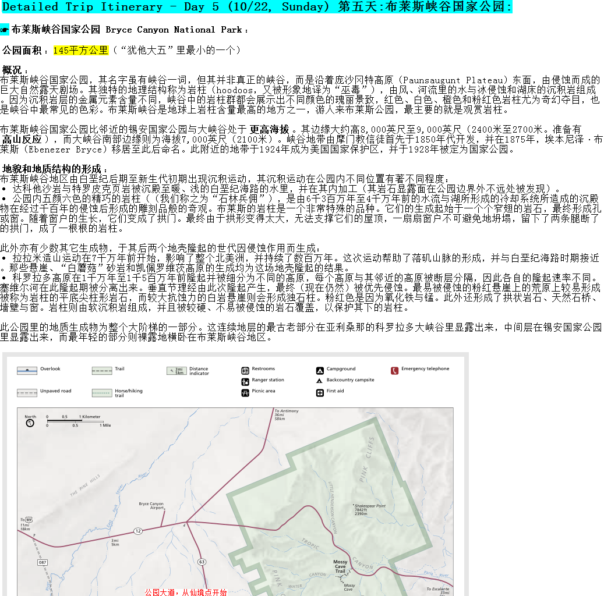This screenshot has width=604, height=596.
Task: Click the Campground tent legend icon
Action: (320, 371)
